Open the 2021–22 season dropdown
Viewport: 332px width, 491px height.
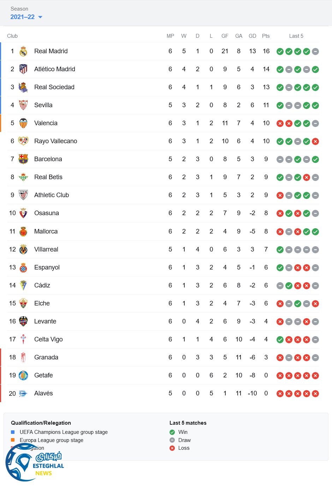[x=26, y=17]
